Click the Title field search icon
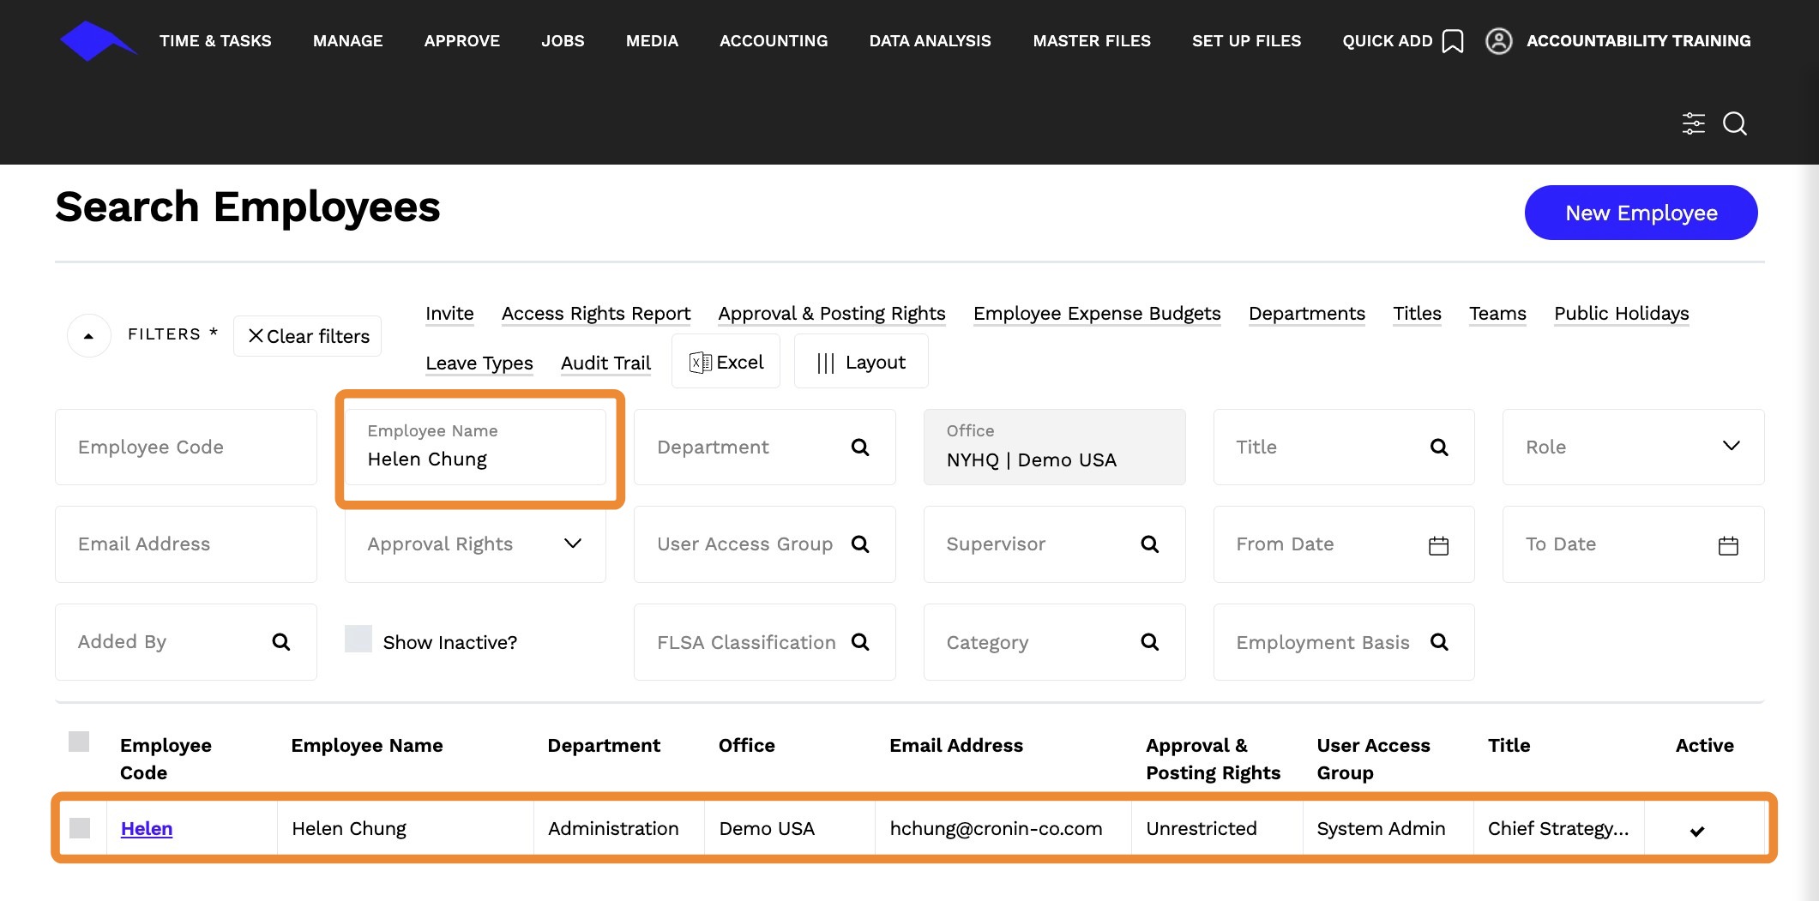Viewport: 1819px width, 901px height. [x=1439, y=447]
